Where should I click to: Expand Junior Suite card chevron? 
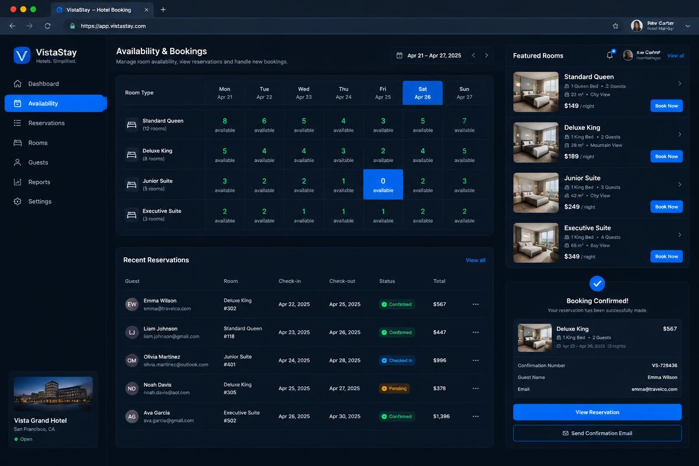tap(680, 185)
